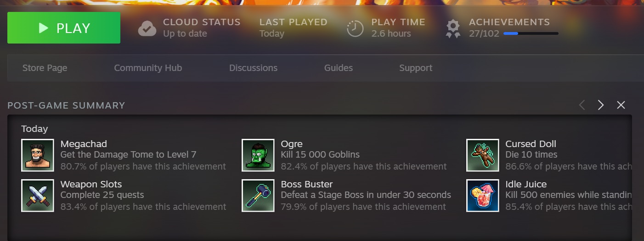This screenshot has height=241, width=644.
Task: Click the Weapon Slots crossed swords icon
Action: (x=38, y=196)
